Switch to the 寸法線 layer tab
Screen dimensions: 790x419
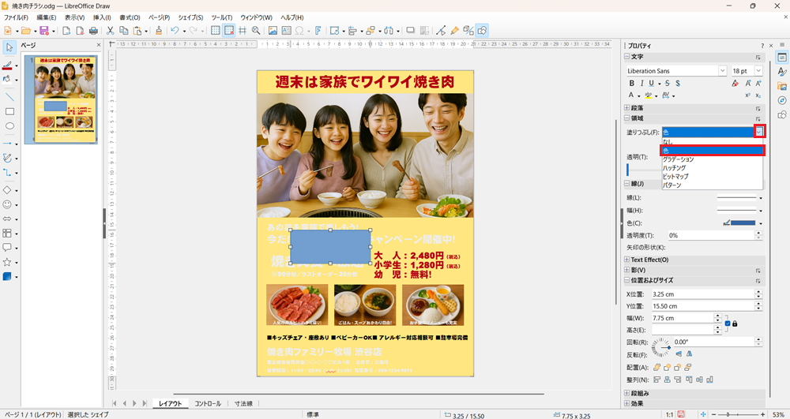click(x=243, y=403)
